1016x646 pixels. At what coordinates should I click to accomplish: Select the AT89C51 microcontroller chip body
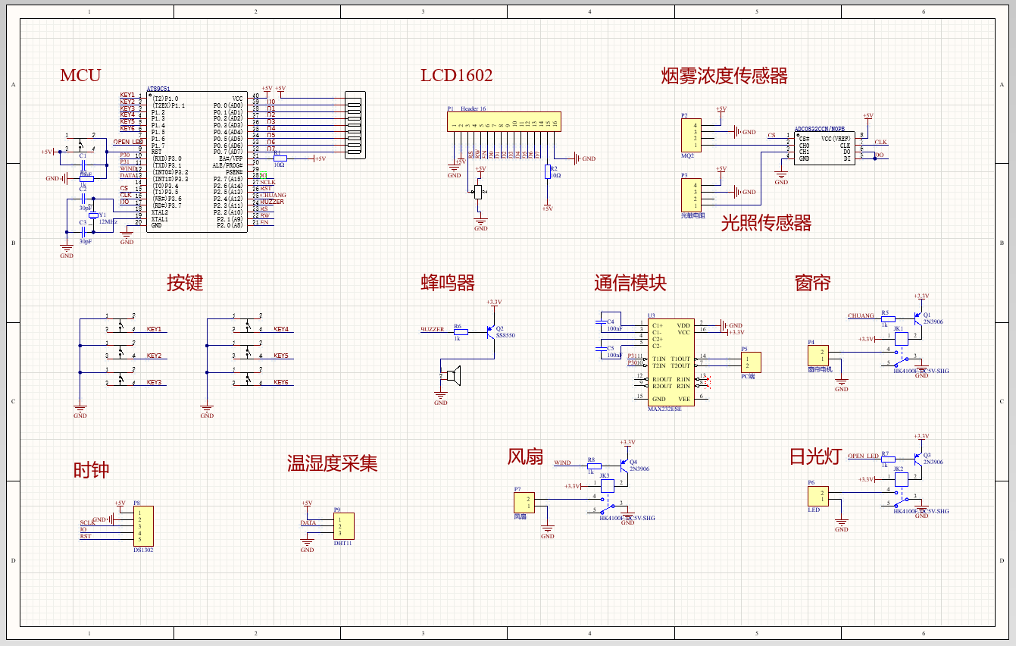pos(197,162)
